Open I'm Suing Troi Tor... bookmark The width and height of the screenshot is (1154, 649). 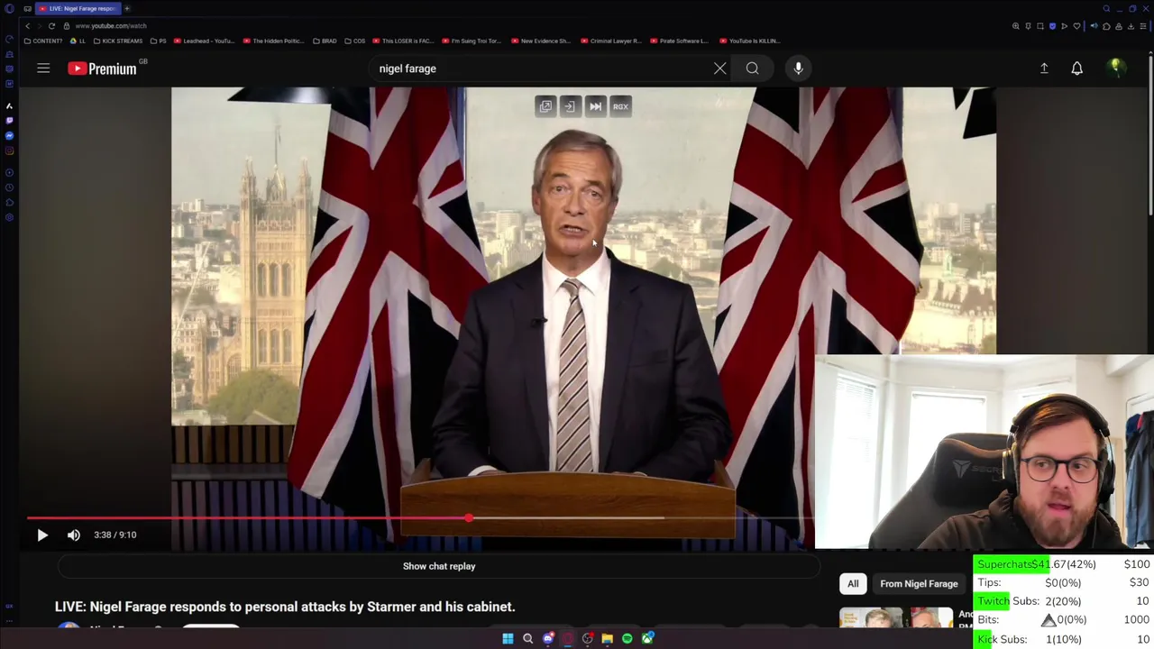click(473, 41)
